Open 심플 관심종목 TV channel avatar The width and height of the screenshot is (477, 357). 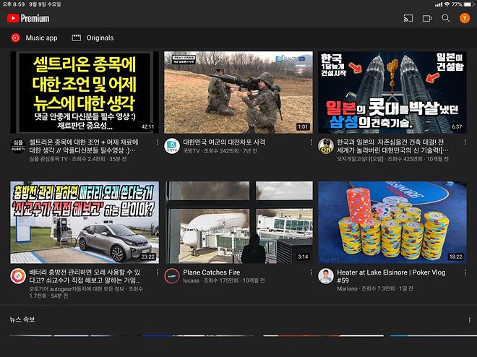18,146
